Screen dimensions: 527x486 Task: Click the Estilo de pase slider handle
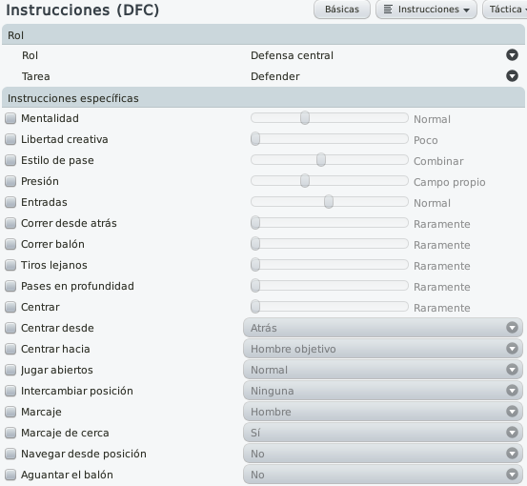click(x=321, y=160)
